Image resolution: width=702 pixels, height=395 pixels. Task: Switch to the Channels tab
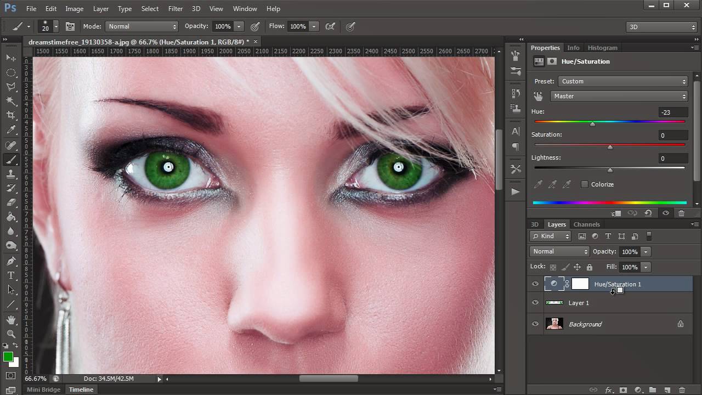point(586,224)
